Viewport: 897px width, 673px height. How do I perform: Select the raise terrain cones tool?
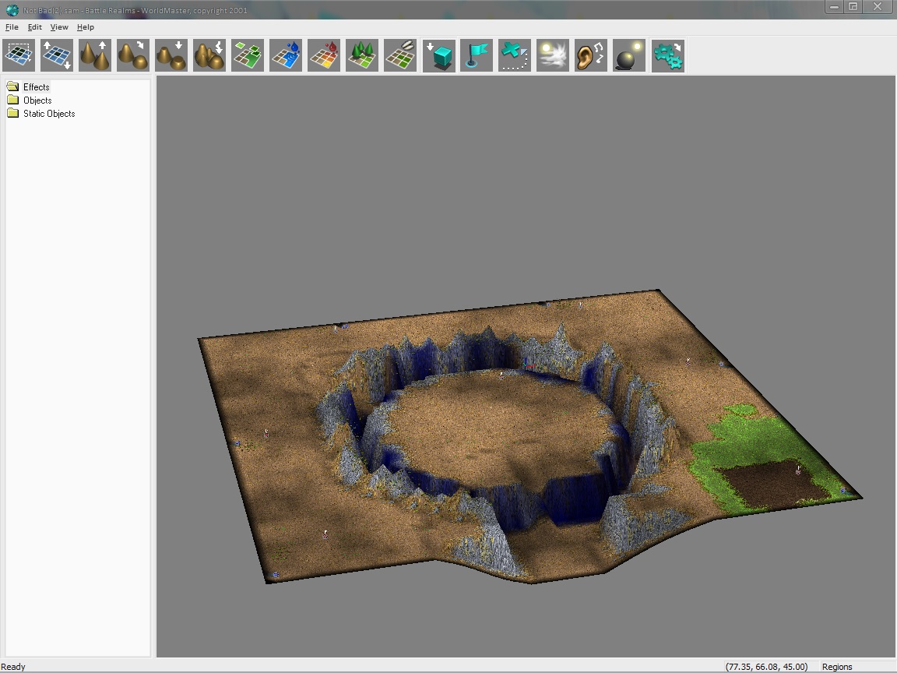(95, 55)
